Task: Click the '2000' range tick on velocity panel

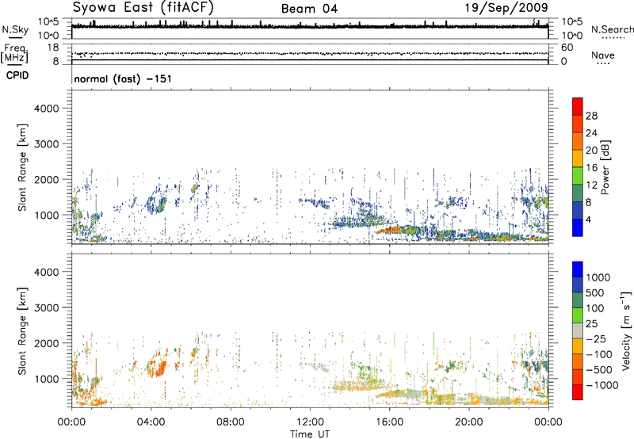Action: 46,343
